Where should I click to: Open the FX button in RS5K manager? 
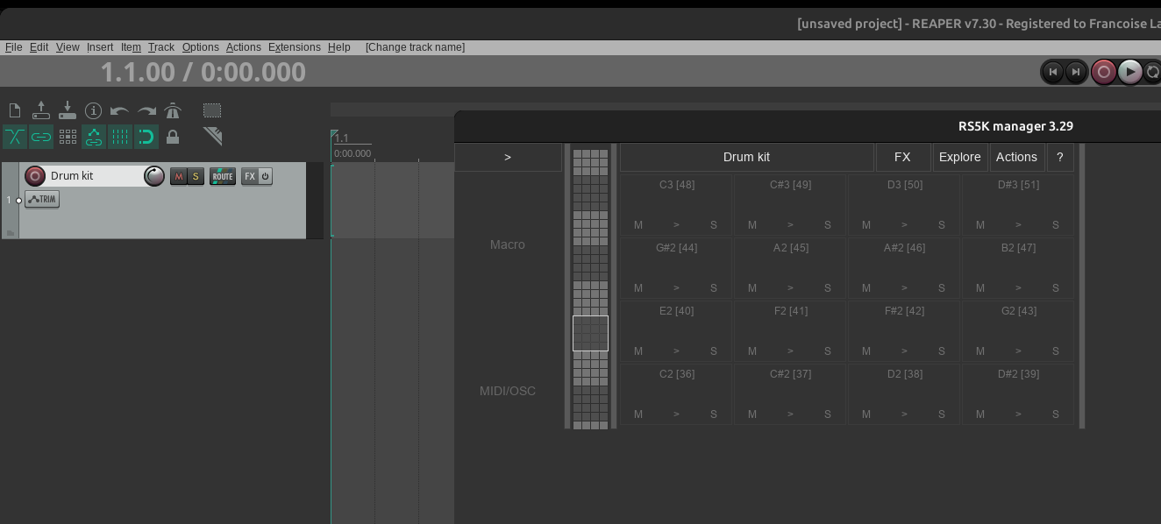[x=902, y=157]
